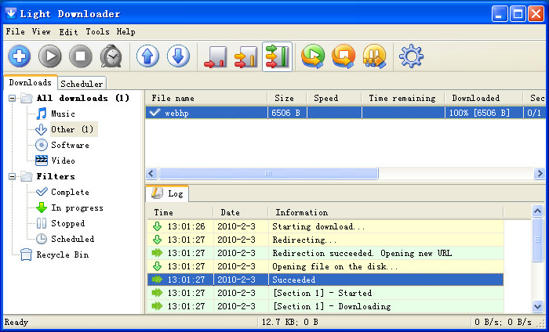
Task: Move download down with blue down arrow
Action: pos(178,56)
